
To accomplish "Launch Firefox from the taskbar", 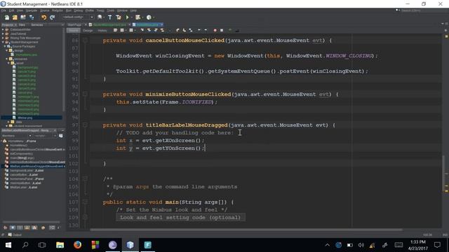I will [77, 245].
